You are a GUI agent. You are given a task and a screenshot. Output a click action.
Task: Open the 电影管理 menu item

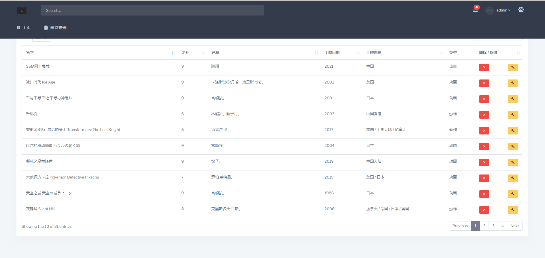pyautogui.click(x=55, y=28)
